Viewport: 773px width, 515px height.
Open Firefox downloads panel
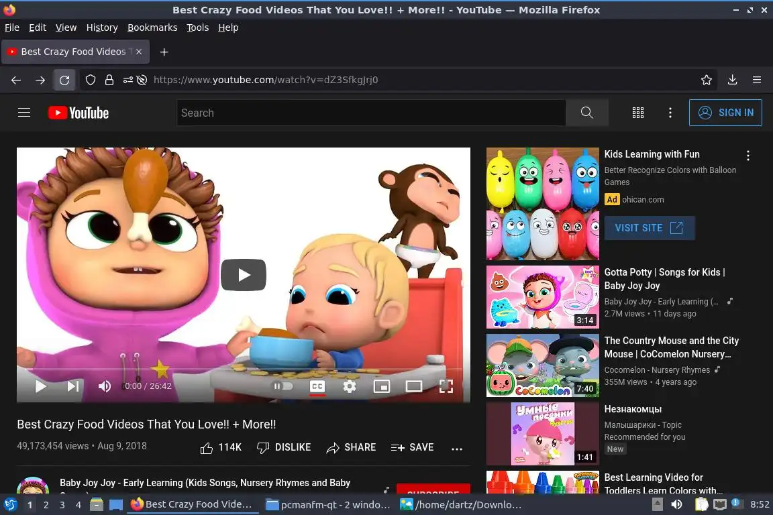point(733,80)
